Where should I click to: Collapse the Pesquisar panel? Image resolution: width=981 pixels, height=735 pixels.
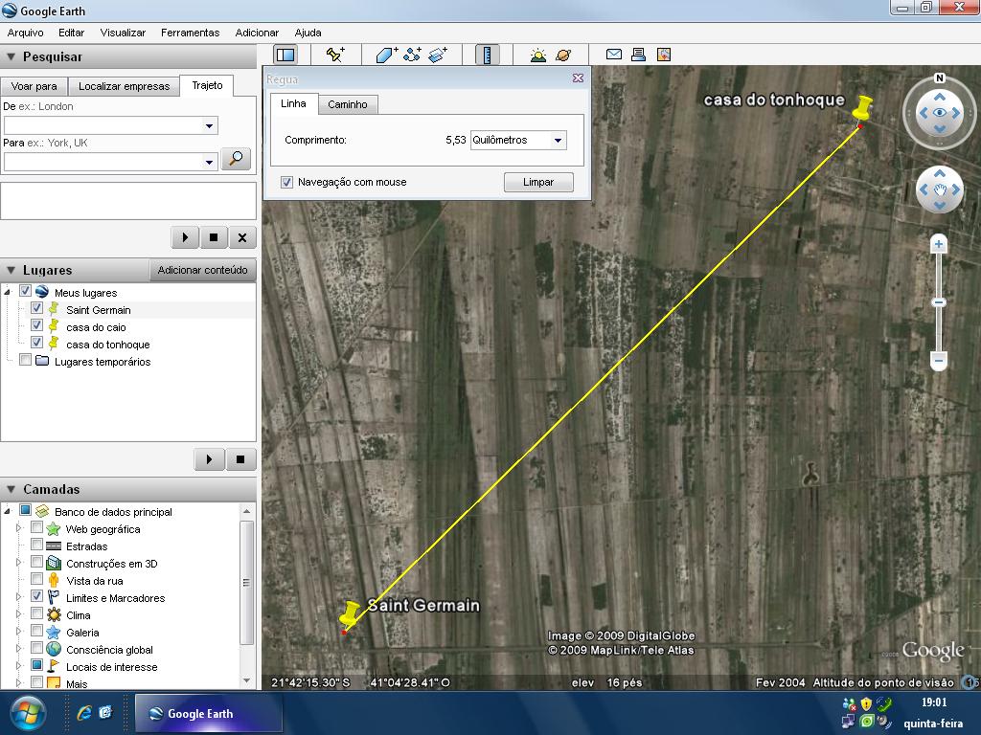11,56
